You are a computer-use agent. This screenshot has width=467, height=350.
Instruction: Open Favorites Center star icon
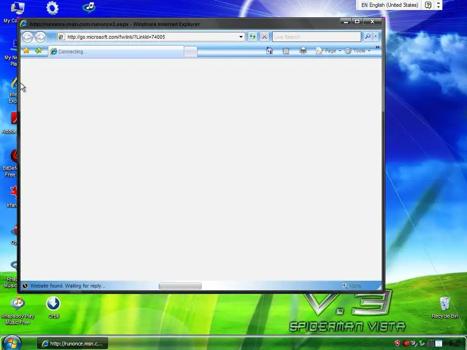click(26, 51)
